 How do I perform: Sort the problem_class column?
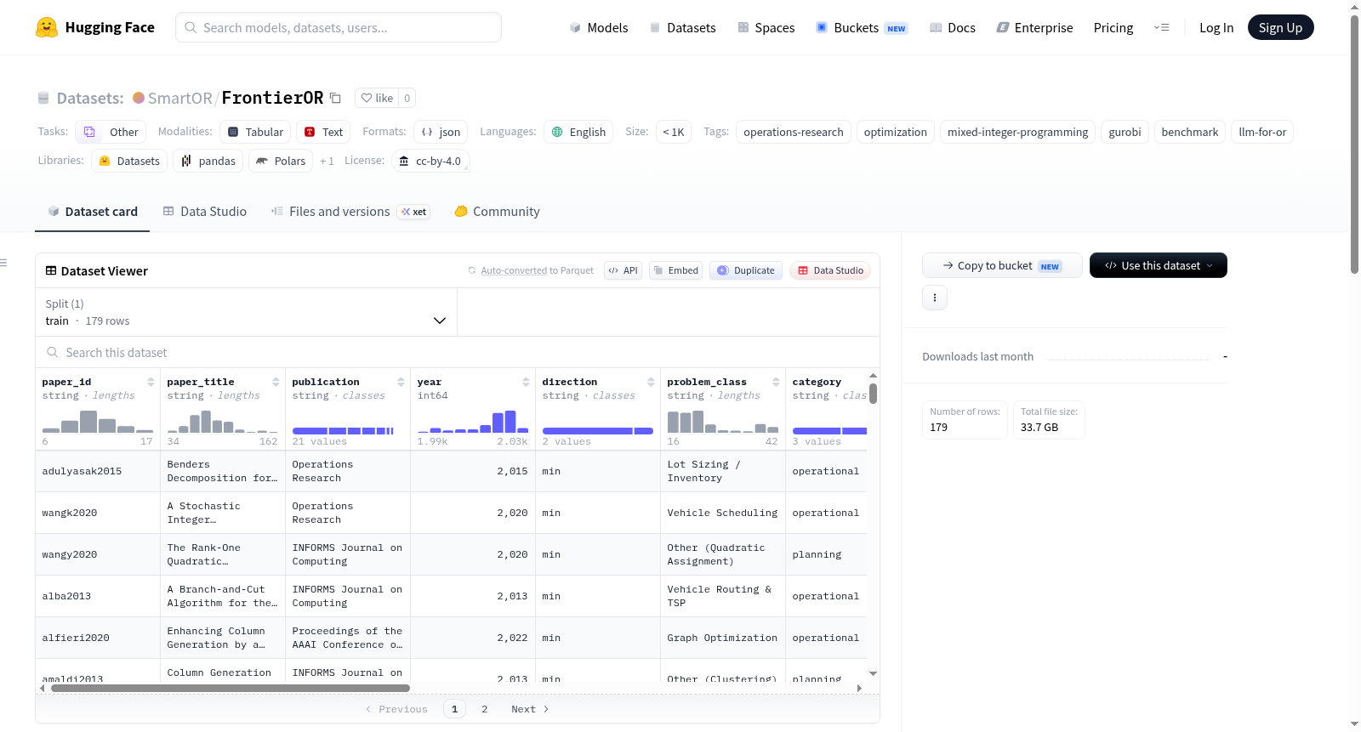(776, 382)
